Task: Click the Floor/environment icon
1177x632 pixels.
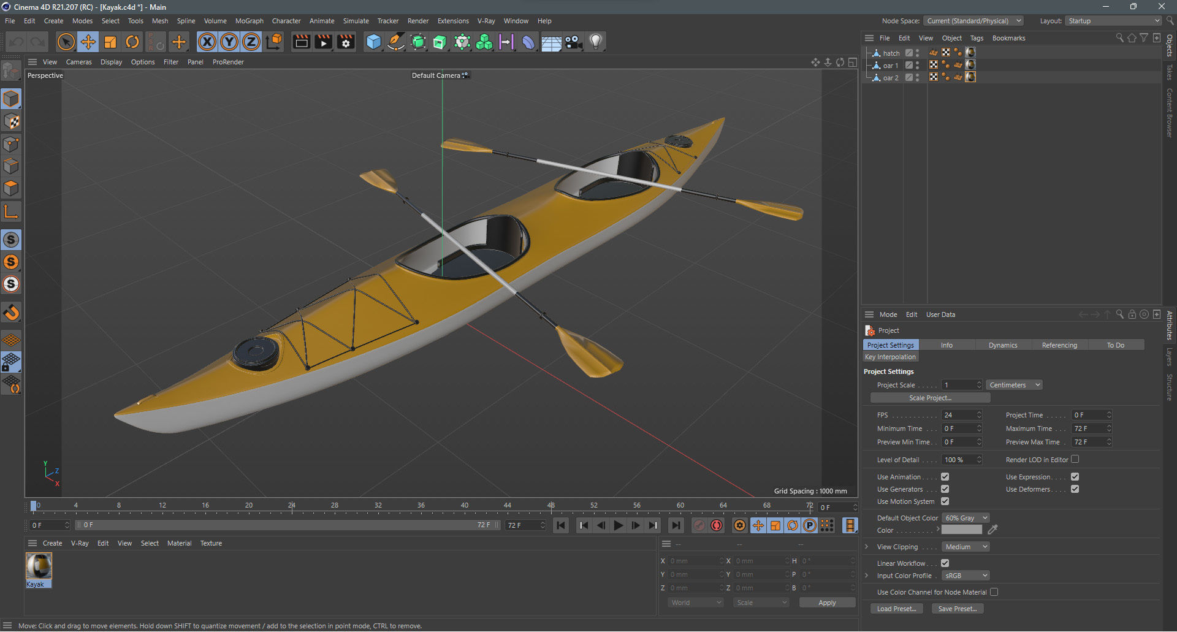Action: point(551,42)
